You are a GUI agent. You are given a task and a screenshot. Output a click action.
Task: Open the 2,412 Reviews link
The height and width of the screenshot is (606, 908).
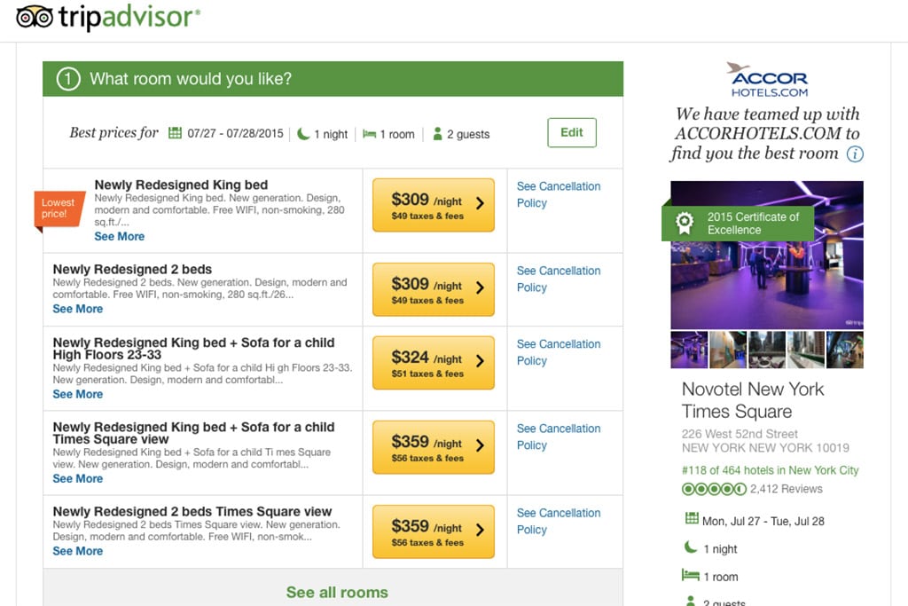tap(786, 489)
